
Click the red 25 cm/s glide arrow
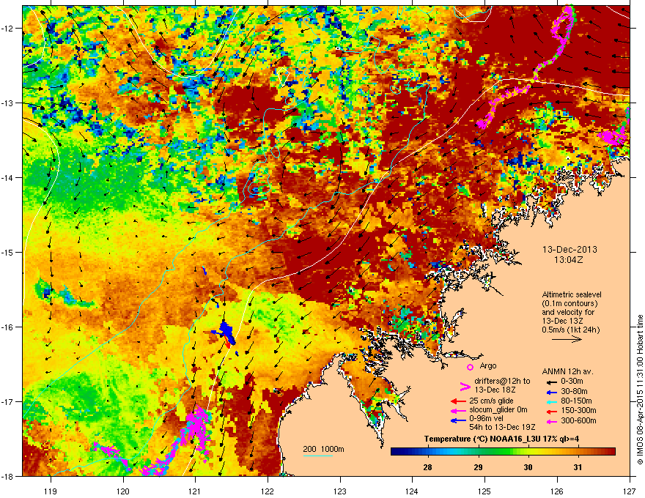[x=458, y=401]
